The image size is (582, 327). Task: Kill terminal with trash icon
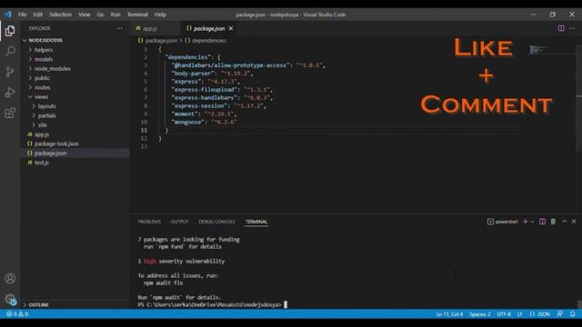(x=553, y=222)
